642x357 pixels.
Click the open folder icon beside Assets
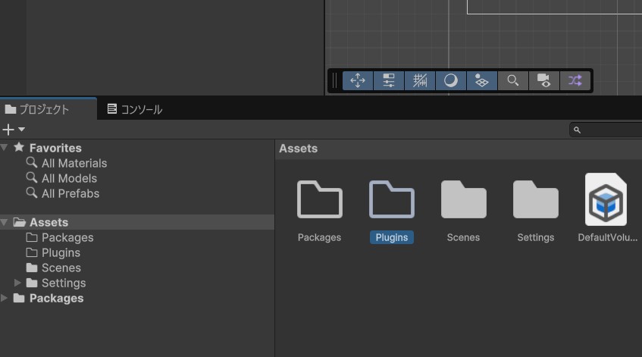(19, 222)
